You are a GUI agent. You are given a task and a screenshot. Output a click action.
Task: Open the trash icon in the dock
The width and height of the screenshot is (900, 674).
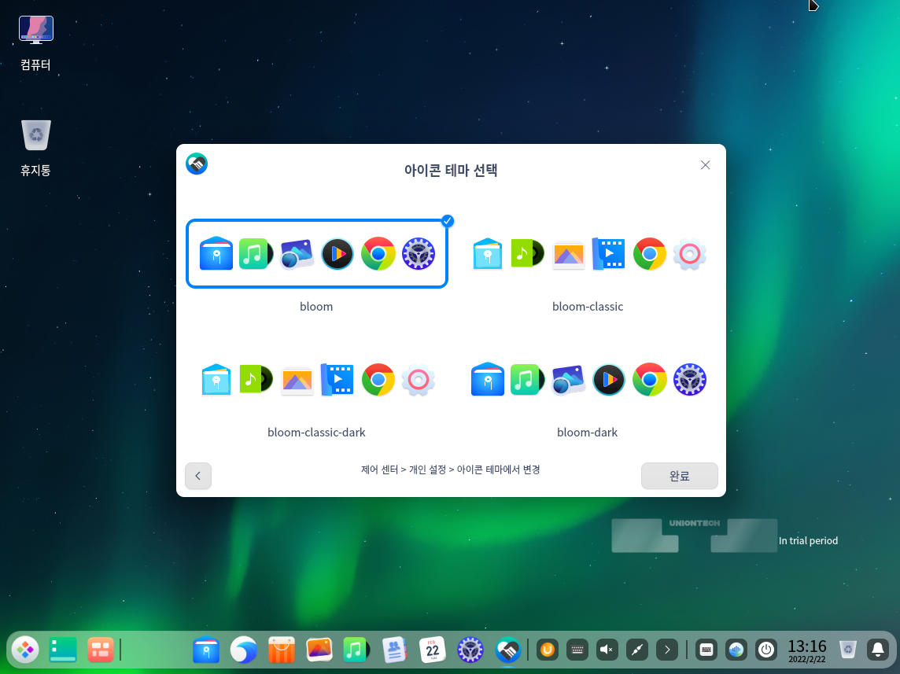point(848,650)
